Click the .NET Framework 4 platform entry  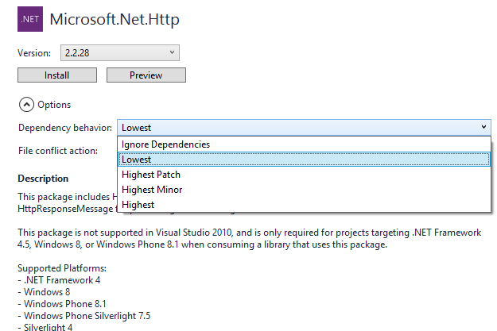(59, 280)
